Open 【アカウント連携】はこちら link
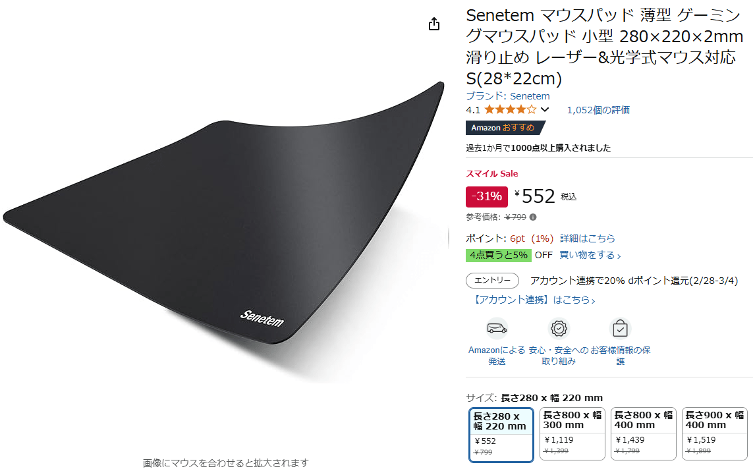 pyautogui.click(x=534, y=300)
